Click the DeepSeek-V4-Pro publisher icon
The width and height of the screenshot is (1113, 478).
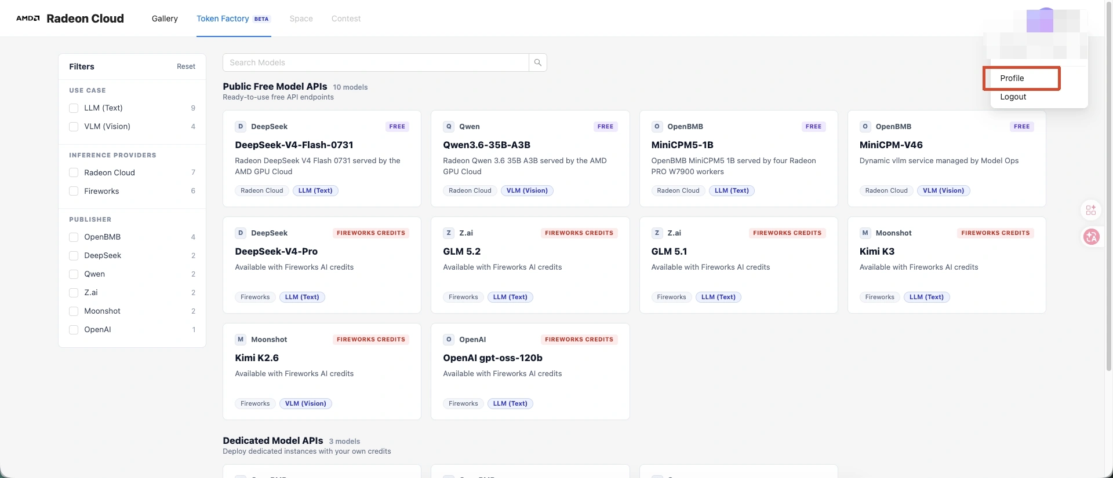[x=241, y=233]
